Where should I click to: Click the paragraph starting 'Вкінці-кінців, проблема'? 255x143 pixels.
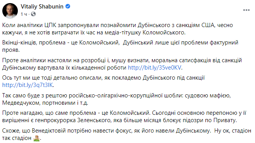coord(120,46)
